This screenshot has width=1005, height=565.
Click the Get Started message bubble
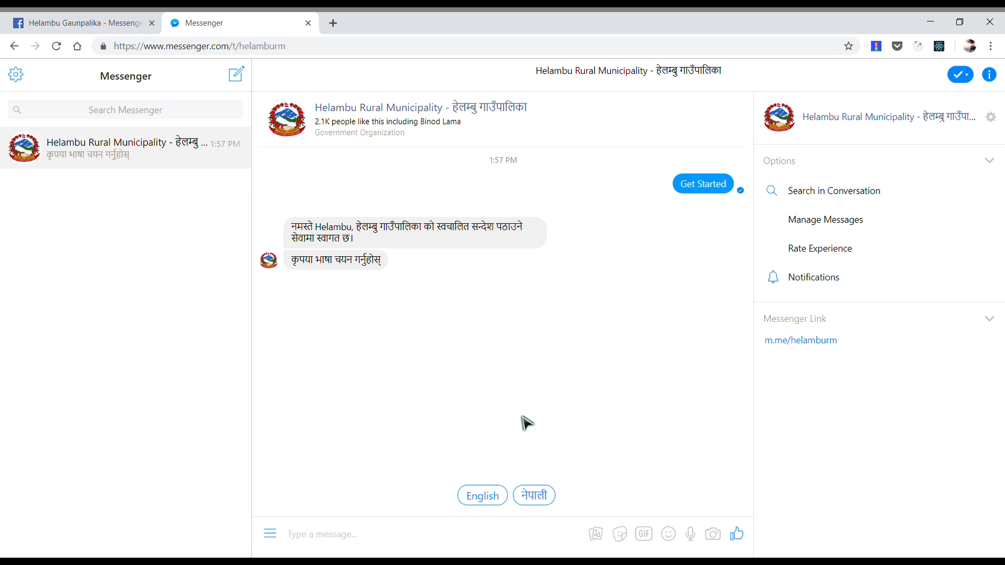tap(703, 184)
